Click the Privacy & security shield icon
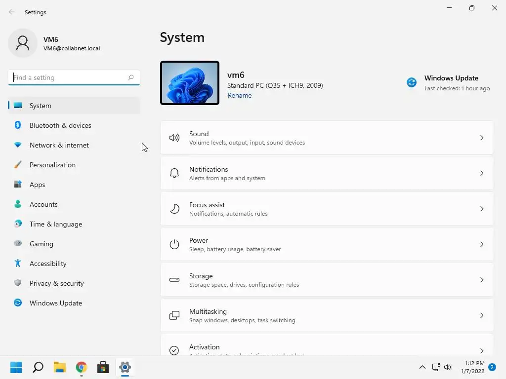Image resolution: width=506 pixels, height=379 pixels. point(18,283)
